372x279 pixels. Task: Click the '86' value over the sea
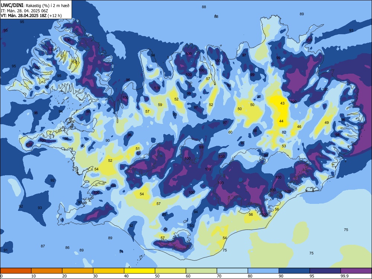coord(67,247)
